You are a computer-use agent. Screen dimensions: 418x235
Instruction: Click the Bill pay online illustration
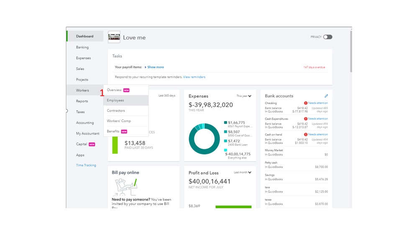click(126, 187)
